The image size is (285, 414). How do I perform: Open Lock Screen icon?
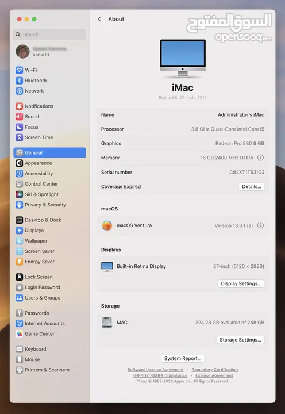click(x=20, y=277)
